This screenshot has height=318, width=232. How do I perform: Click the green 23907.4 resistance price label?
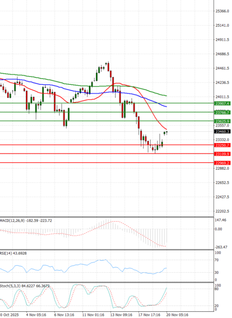click(x=222, y=104)
